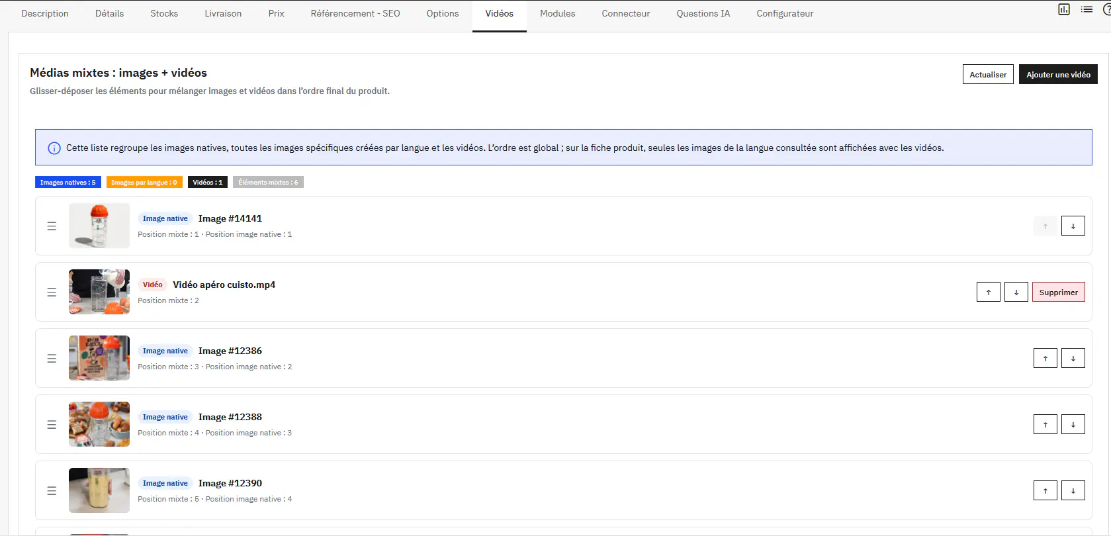
Task: Click drag handle of Vidéo apéro cuisto.mp4 row
Action: pos(52,292)
